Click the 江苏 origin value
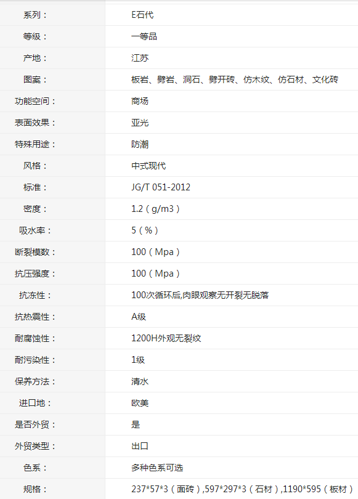 [140, 58]
